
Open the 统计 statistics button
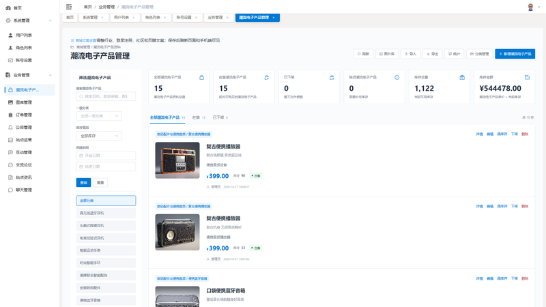point(454,54)
